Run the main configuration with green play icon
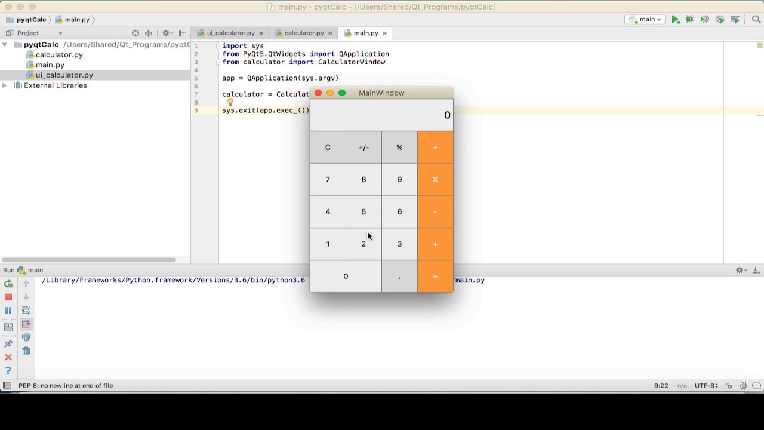The height and width of the screenshot is (430, 764). point(675,20)
